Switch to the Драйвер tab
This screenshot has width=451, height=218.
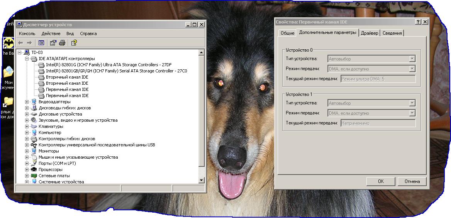tap(370, 33)
